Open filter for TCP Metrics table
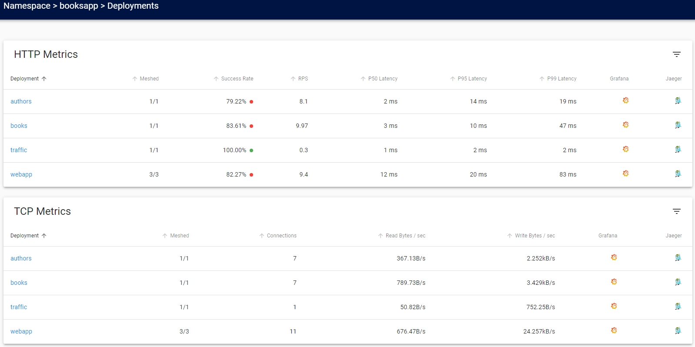Viewport: 695px width, 347px height. click(x=676, y=211)
